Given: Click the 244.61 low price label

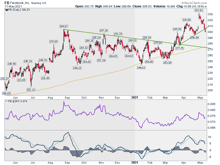Looking at the screenshot, I should 141,68.
